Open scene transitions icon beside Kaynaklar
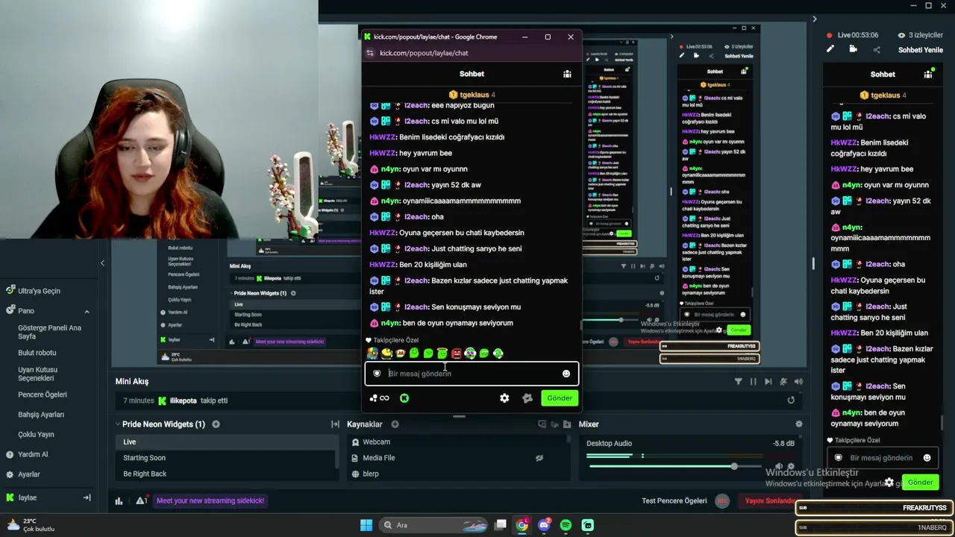 tap(335, 424)
